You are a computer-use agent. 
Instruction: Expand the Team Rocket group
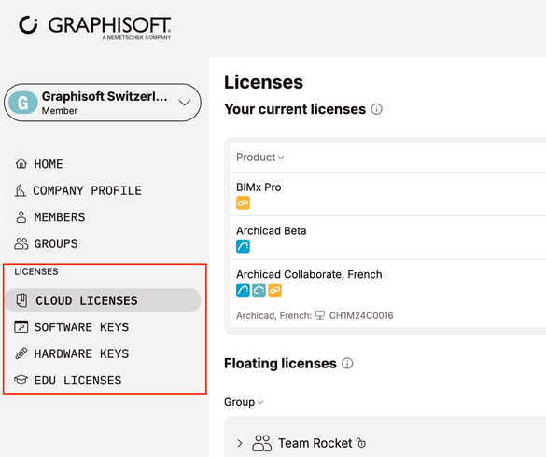point(240,443)
